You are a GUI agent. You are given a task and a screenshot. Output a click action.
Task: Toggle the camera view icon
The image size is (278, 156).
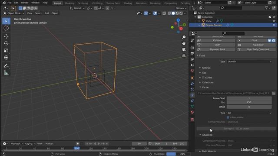[x=184, y=49]
